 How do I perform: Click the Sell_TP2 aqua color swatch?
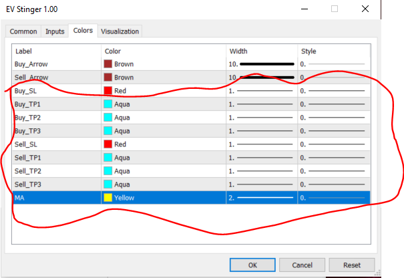(108, 171)
